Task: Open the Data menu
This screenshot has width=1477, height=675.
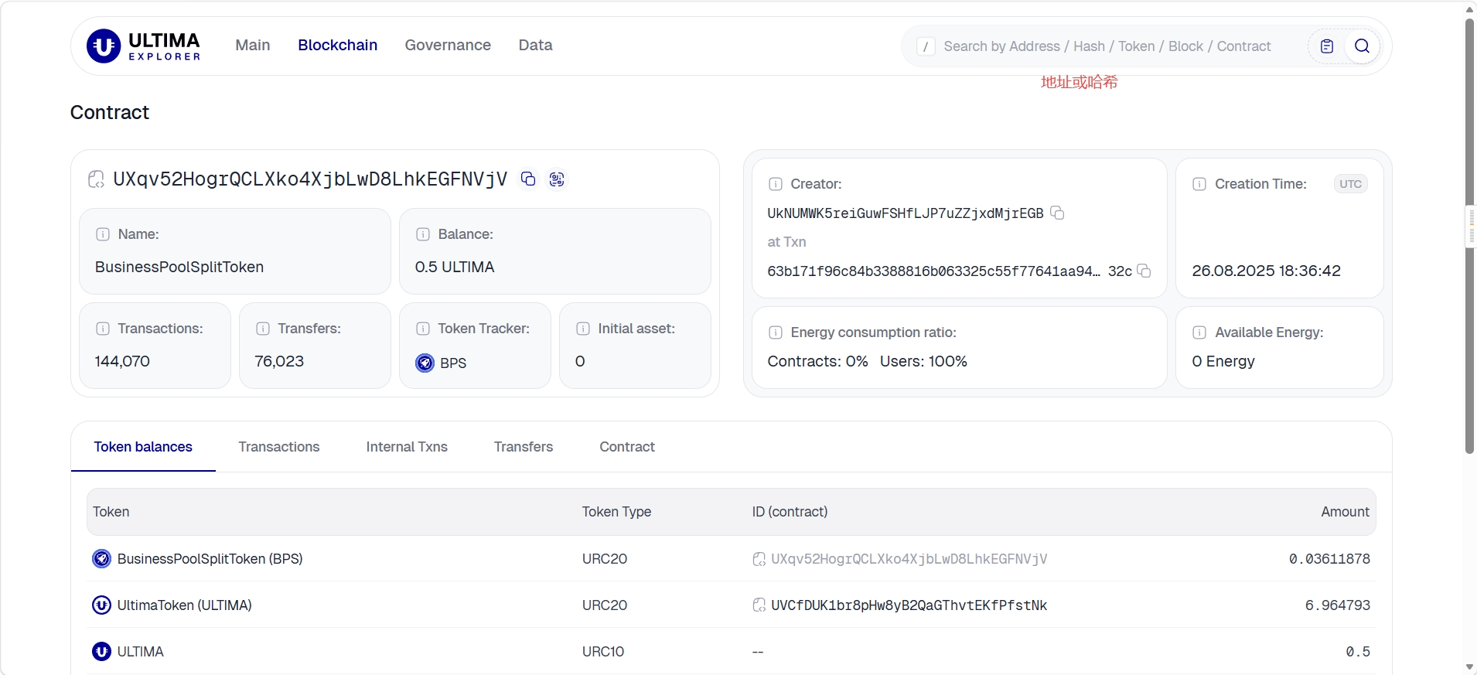Action: (x=535, y=45)
